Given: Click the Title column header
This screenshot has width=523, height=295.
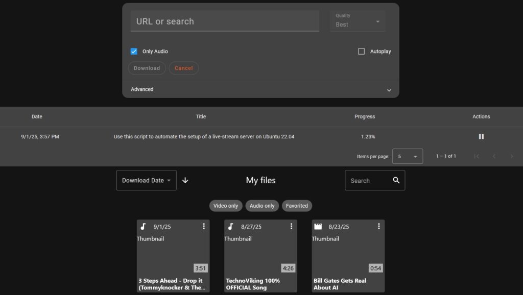Looking at the screenshot, I should click(x=201, y=117).
